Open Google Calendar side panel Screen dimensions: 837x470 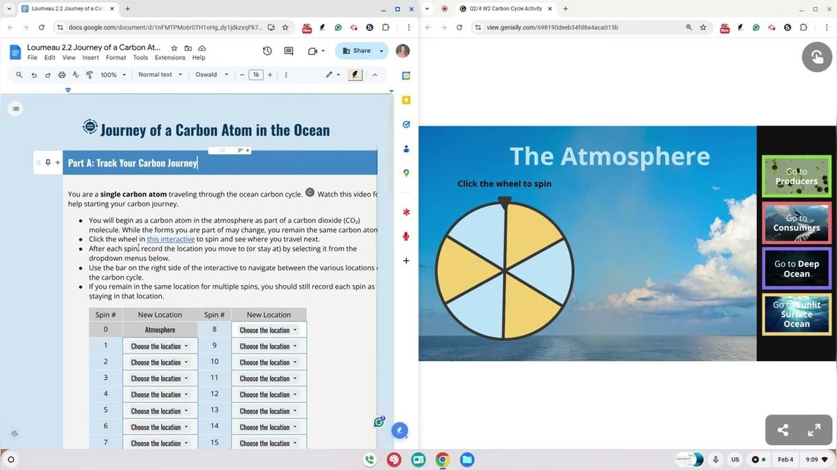[407, 75]
